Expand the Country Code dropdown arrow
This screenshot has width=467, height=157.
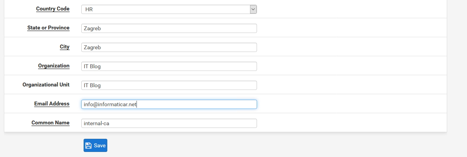click(x=253, y=9)
